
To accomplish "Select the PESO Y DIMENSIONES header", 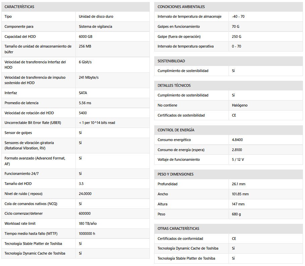I will pyautogui.click(x=175, y=174).
